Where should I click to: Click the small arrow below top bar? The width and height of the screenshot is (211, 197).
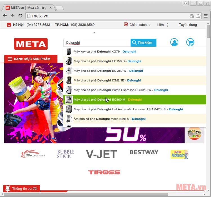click(x=94, y=32)
